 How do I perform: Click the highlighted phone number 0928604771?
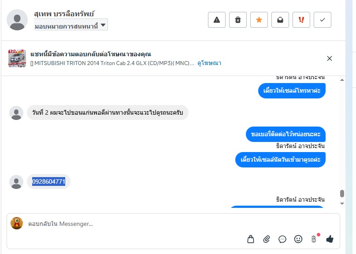coord(48,181)
